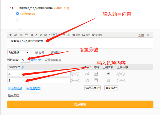Click 设置答案解析 link
Screen dimensions: 160x115
coord(53,60)
